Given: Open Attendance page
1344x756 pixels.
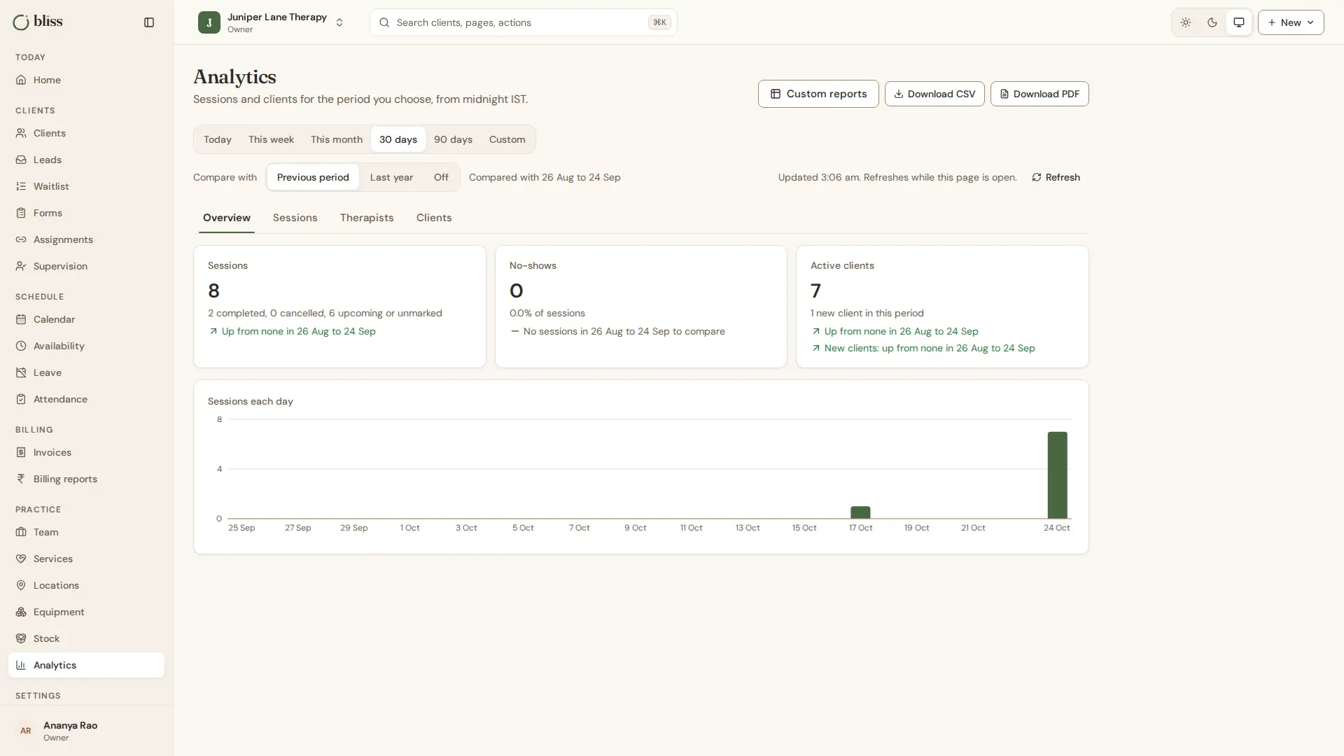Looking at the screenshot, I should [x=86, y=399].
